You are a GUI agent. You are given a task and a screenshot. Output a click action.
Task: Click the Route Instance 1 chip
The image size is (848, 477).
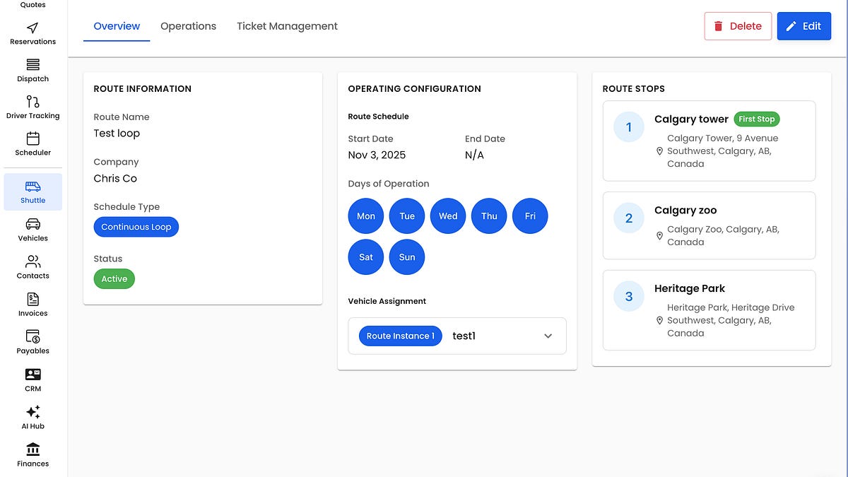401,336
